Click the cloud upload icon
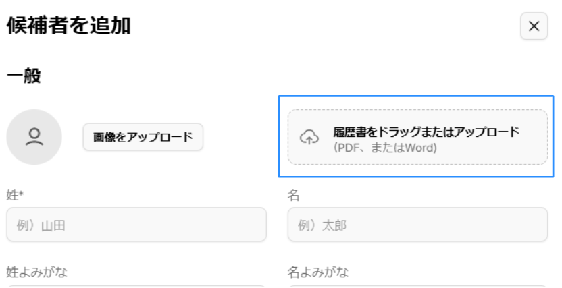The height and width of the screenshot is (288, 562). click(x=309, y=137)
